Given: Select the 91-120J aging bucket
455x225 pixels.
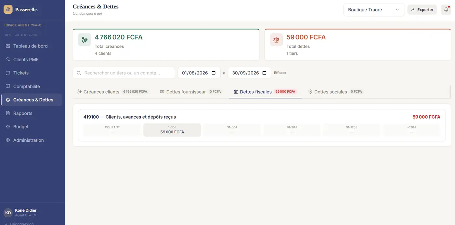Looking at the screenshot, I should click(352, 130).
